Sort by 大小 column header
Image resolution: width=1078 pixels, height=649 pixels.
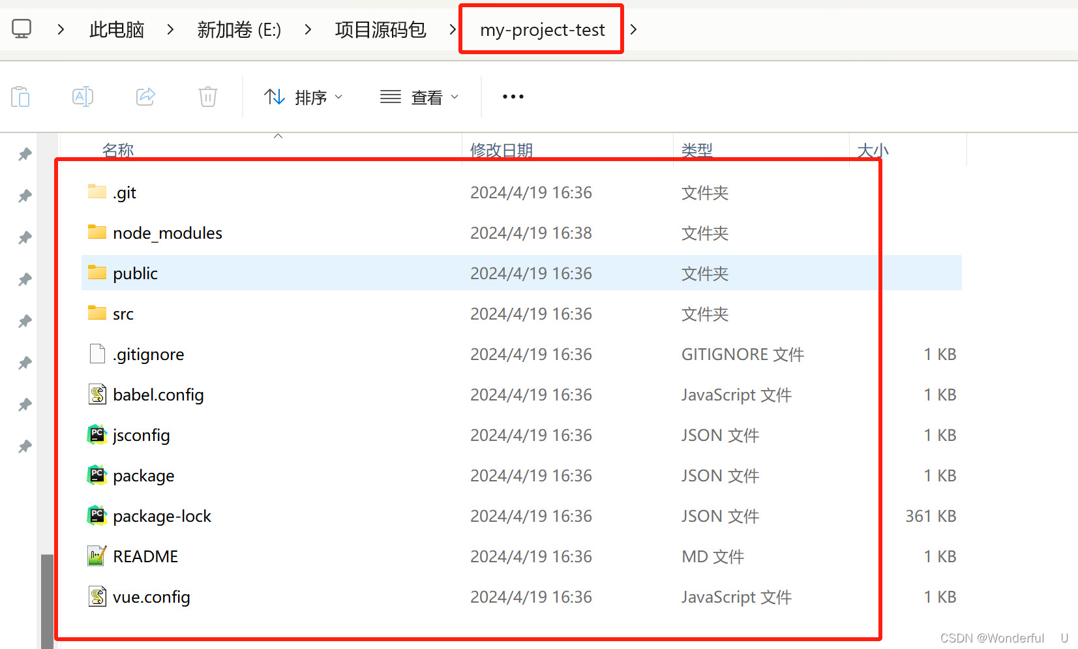[x=873, y=150]
